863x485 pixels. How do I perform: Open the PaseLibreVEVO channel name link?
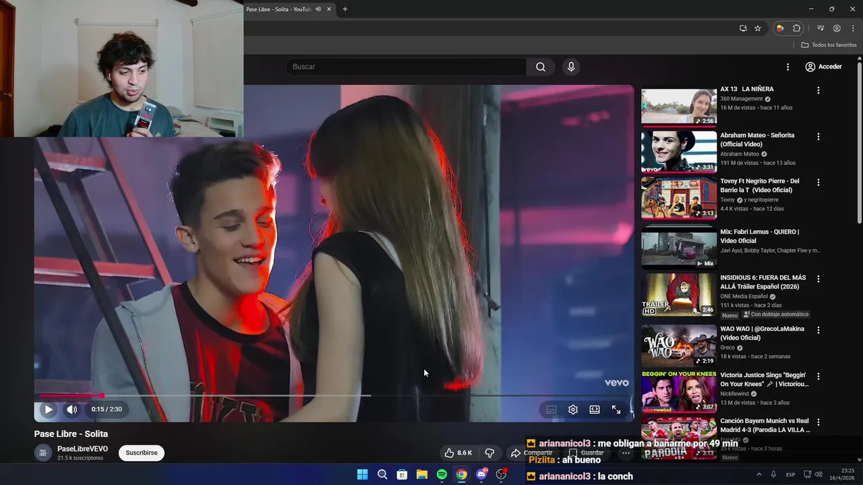click(82, 449)
